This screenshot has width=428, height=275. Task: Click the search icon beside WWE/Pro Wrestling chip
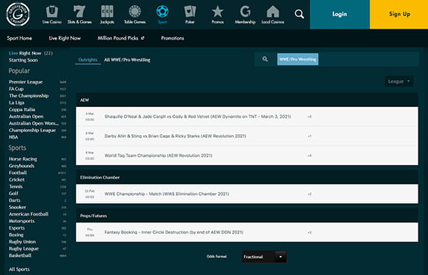(x=265, y=59)
